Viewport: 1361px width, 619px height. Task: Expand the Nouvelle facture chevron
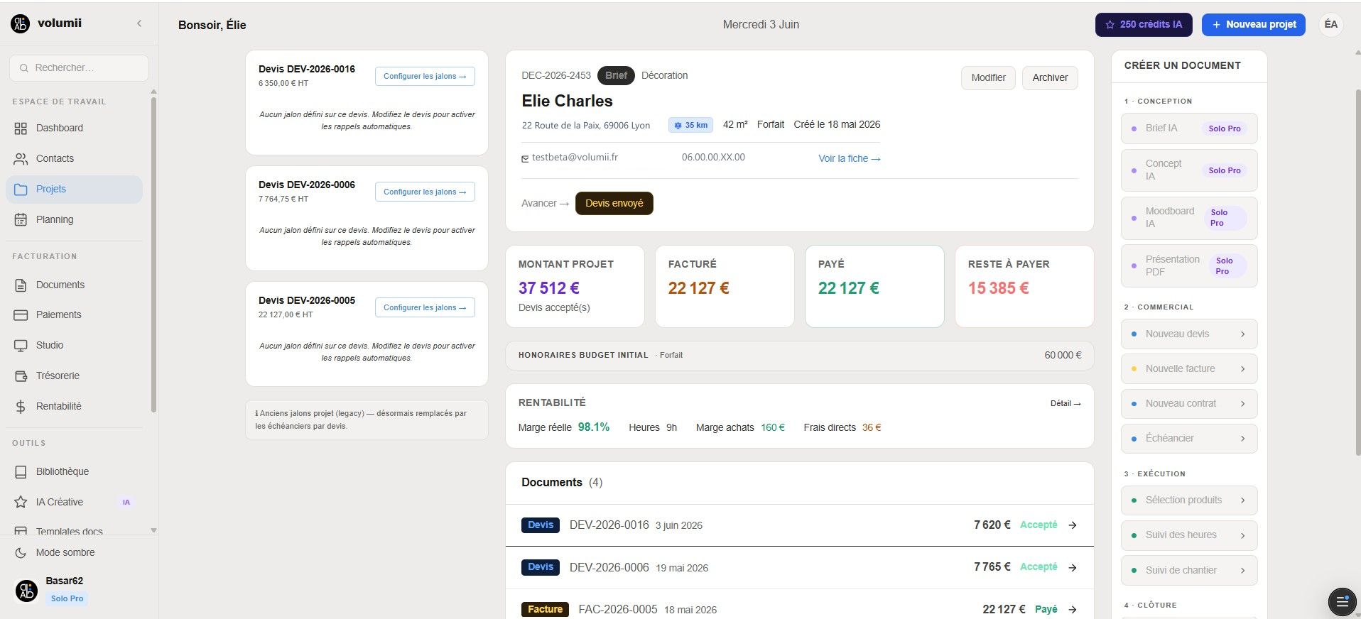point(1242,368)
